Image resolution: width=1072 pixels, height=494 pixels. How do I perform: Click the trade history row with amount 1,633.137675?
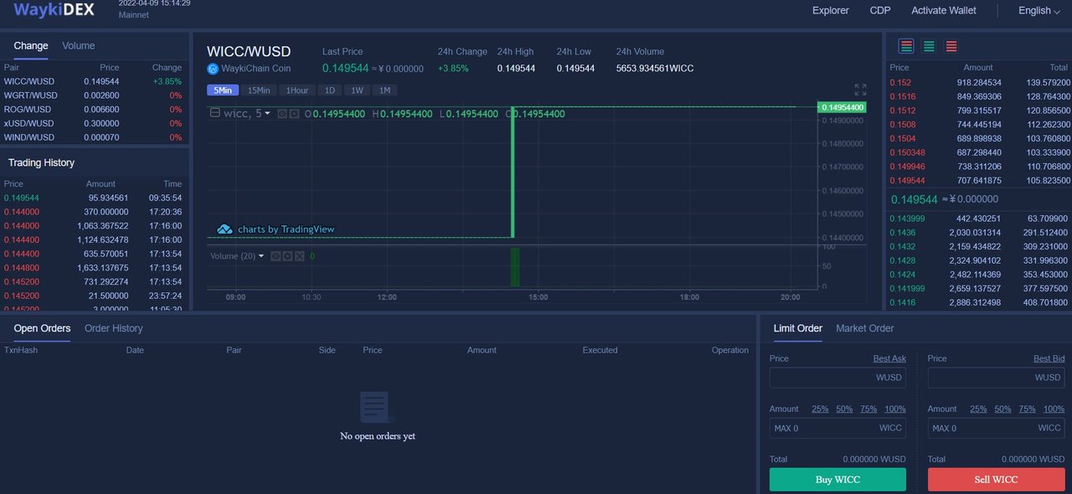(x=93, y=268)
